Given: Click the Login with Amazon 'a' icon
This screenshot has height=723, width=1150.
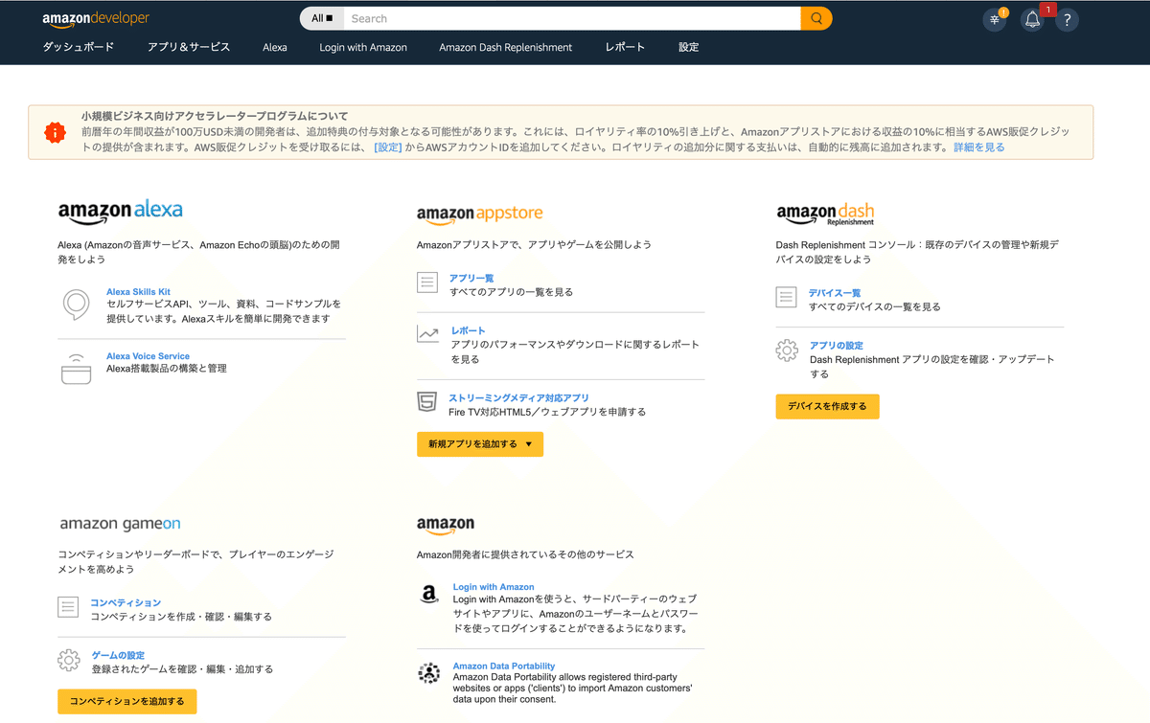Looking at the screenshot, I should 429,594.
